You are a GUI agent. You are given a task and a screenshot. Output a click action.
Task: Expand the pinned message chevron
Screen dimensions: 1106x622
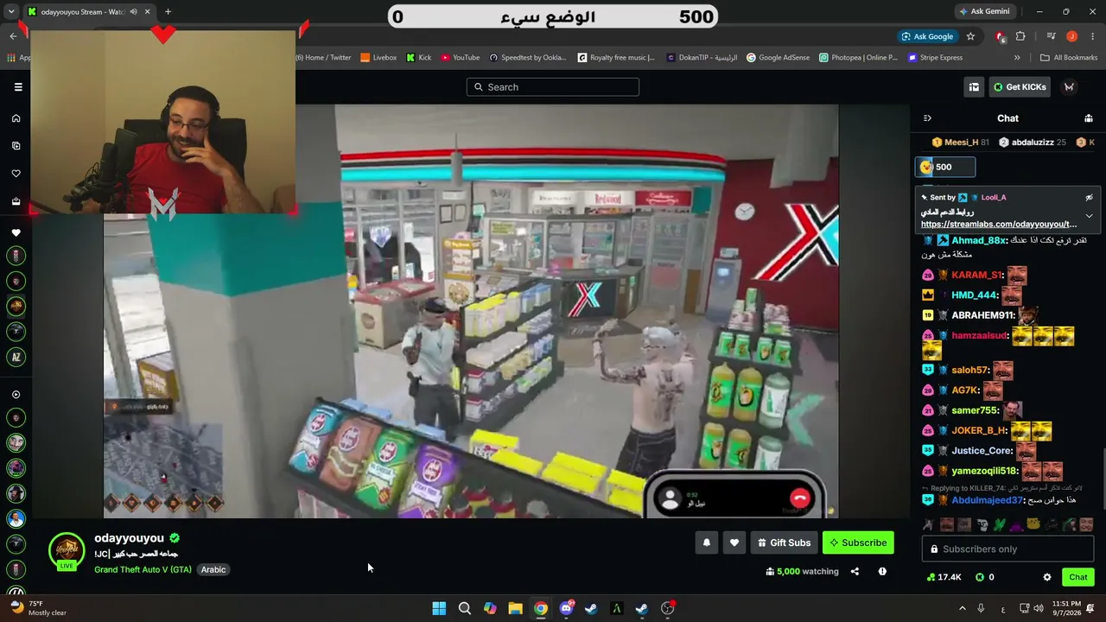(x=1089, y=216)
